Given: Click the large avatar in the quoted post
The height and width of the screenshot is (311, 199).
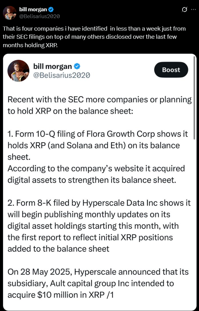Looking at the screenshot, I should 18,71.
